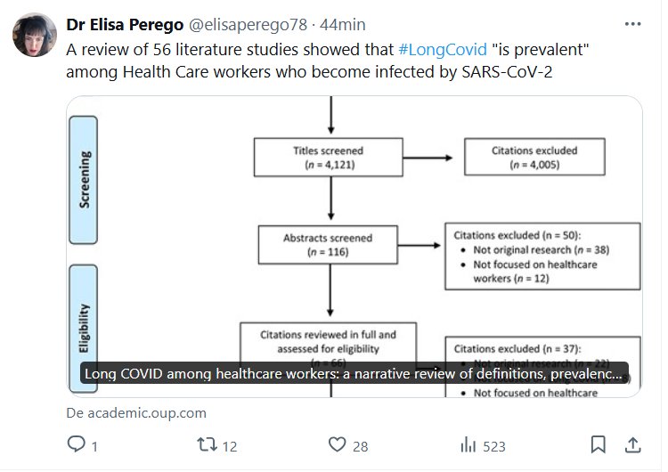Open the three-dot more options menu

[631, 24]
